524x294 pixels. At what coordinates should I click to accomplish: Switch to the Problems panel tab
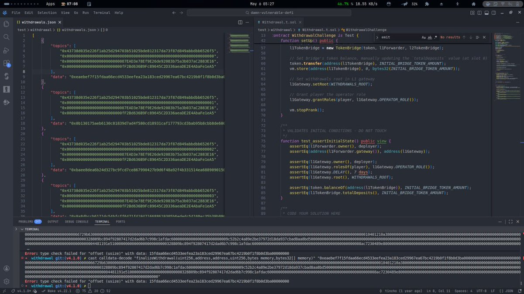point(30,222)
